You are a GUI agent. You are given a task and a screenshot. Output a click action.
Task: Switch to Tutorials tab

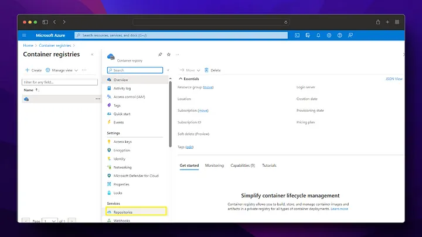coord(269,166)
